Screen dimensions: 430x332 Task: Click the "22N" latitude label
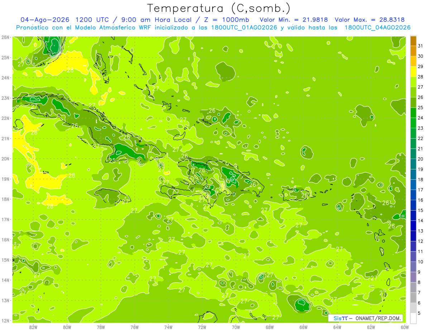[5, 118]
